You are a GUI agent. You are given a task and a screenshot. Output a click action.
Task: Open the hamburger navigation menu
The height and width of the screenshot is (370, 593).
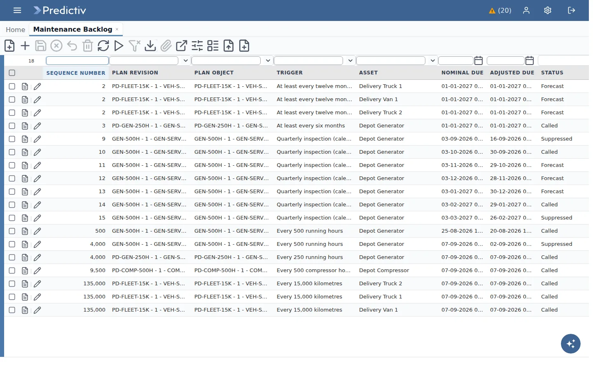[x=17, y=10]
